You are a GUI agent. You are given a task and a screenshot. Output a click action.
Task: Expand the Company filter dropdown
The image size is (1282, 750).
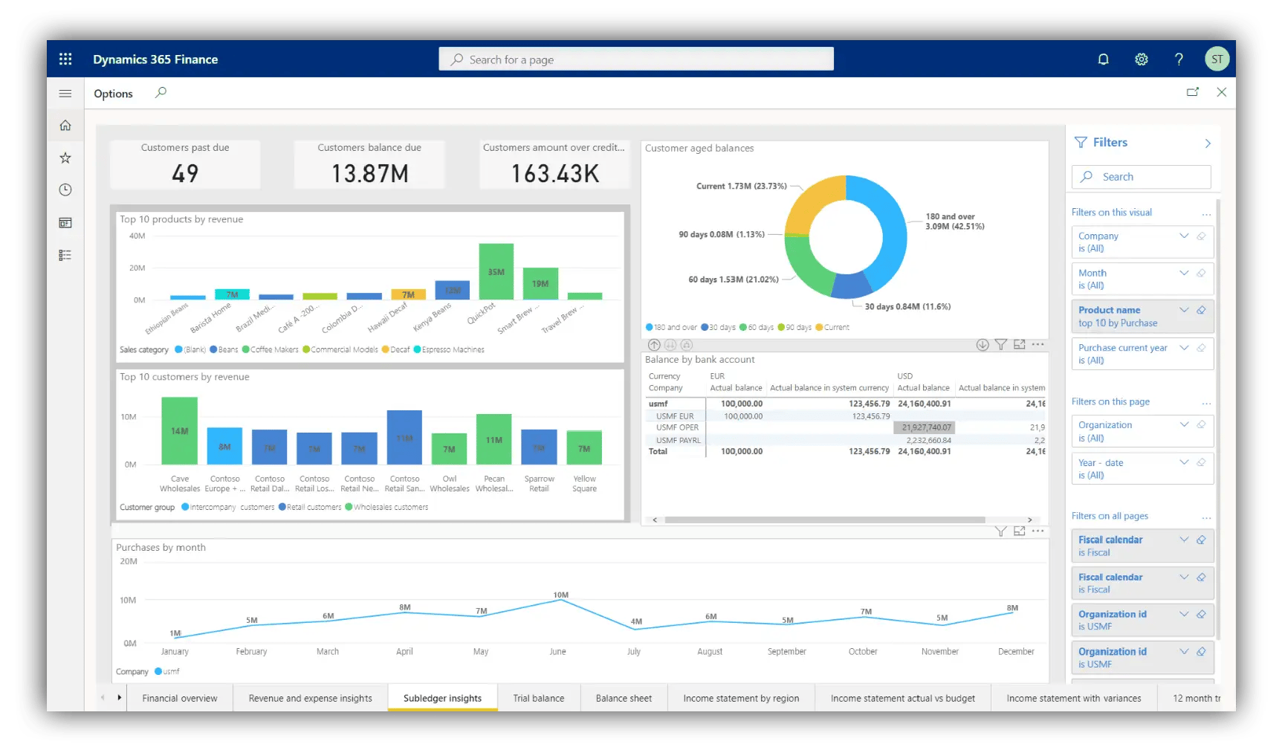pyautogui.click(x=1183, y=235)
